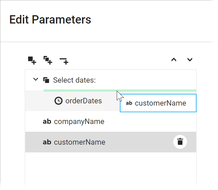This screenshot has width=218, height=190.
Task: Click the 'ab' string icon beside companyName
Action: pos(47,121)
